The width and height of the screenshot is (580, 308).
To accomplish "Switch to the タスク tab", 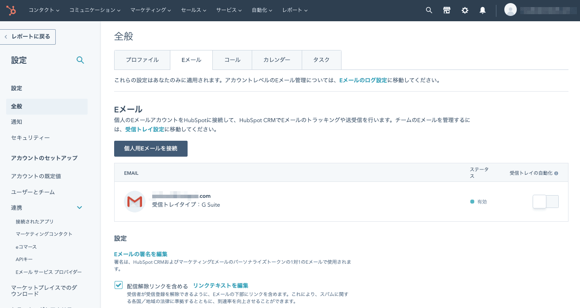I will (322, 60).
